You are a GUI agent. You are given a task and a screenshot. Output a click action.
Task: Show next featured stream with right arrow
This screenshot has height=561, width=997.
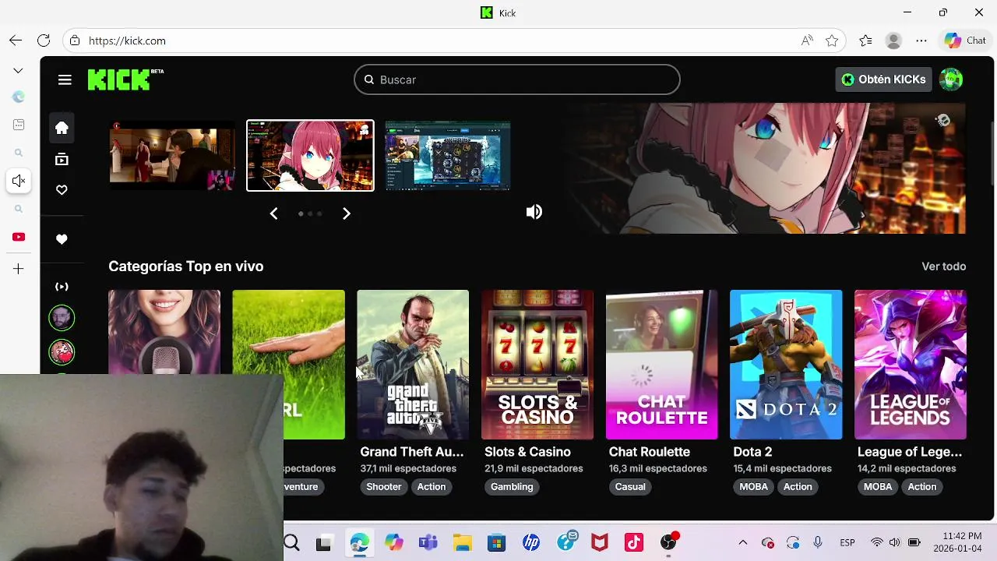coord(347,213)
